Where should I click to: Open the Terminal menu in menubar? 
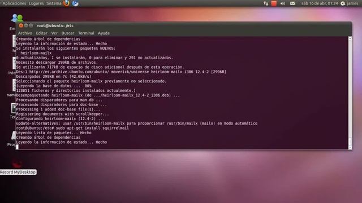point(86,33)
